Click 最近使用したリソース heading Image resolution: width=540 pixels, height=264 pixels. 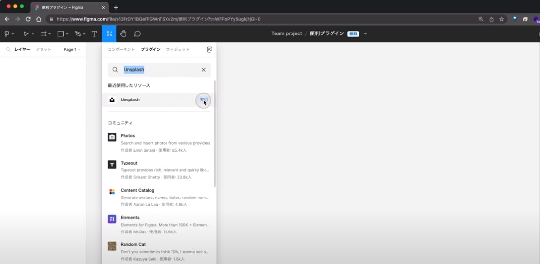pos(129,85)
